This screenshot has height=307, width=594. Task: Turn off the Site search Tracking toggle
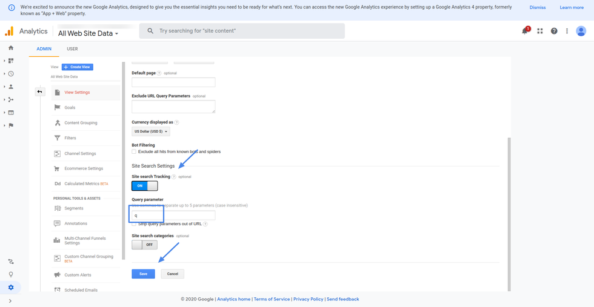[144, 187]
